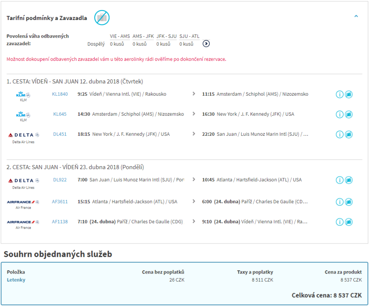Click map icon for flight DL922
This screenshot has width=369, height=306.
[349, 180]
